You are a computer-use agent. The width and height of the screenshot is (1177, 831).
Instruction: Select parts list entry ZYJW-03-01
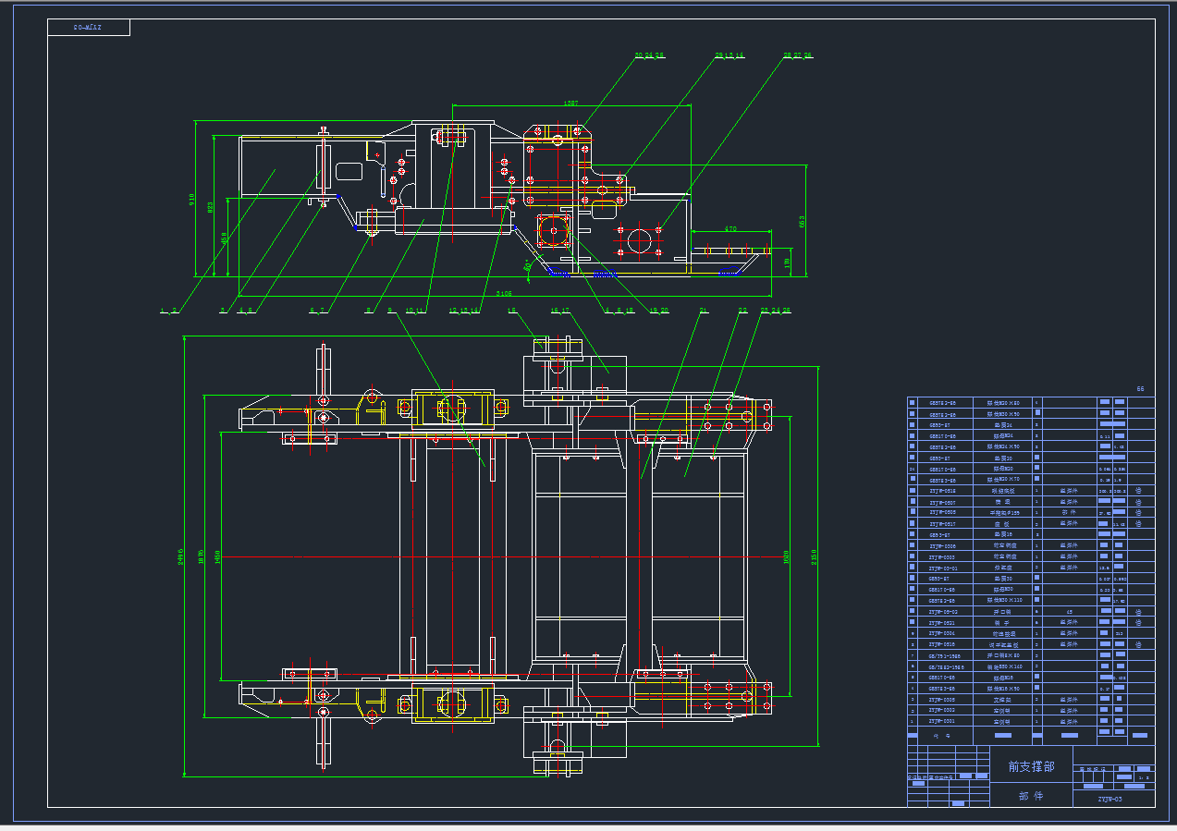click(x=942, y=568)
